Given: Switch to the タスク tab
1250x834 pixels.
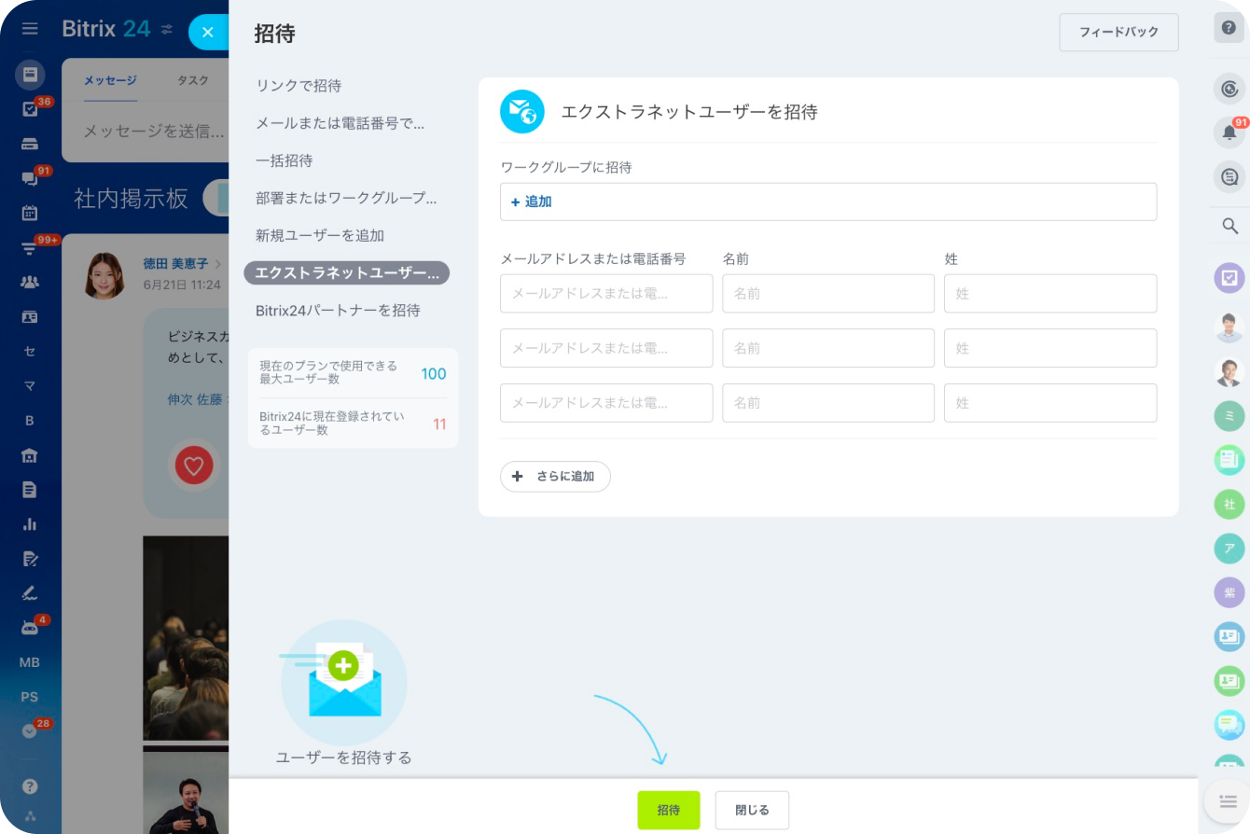Looking at the screenshot, I should point(192,80).
